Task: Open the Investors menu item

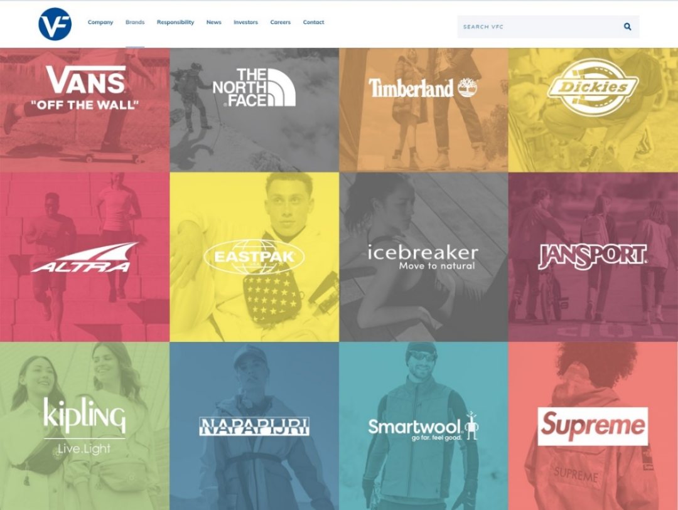Action: click(245, 22)
